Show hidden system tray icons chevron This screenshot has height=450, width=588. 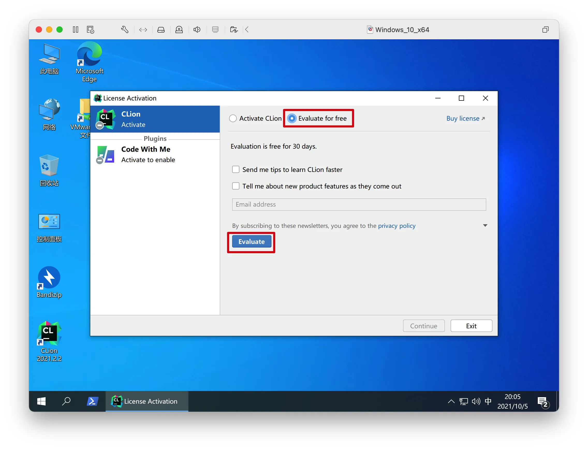click(451, 401)
